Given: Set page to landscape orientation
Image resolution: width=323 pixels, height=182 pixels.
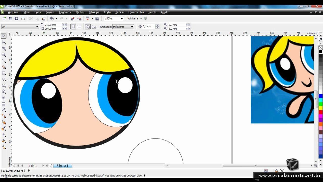Looking at the screenshot, I should click(79, 27).
